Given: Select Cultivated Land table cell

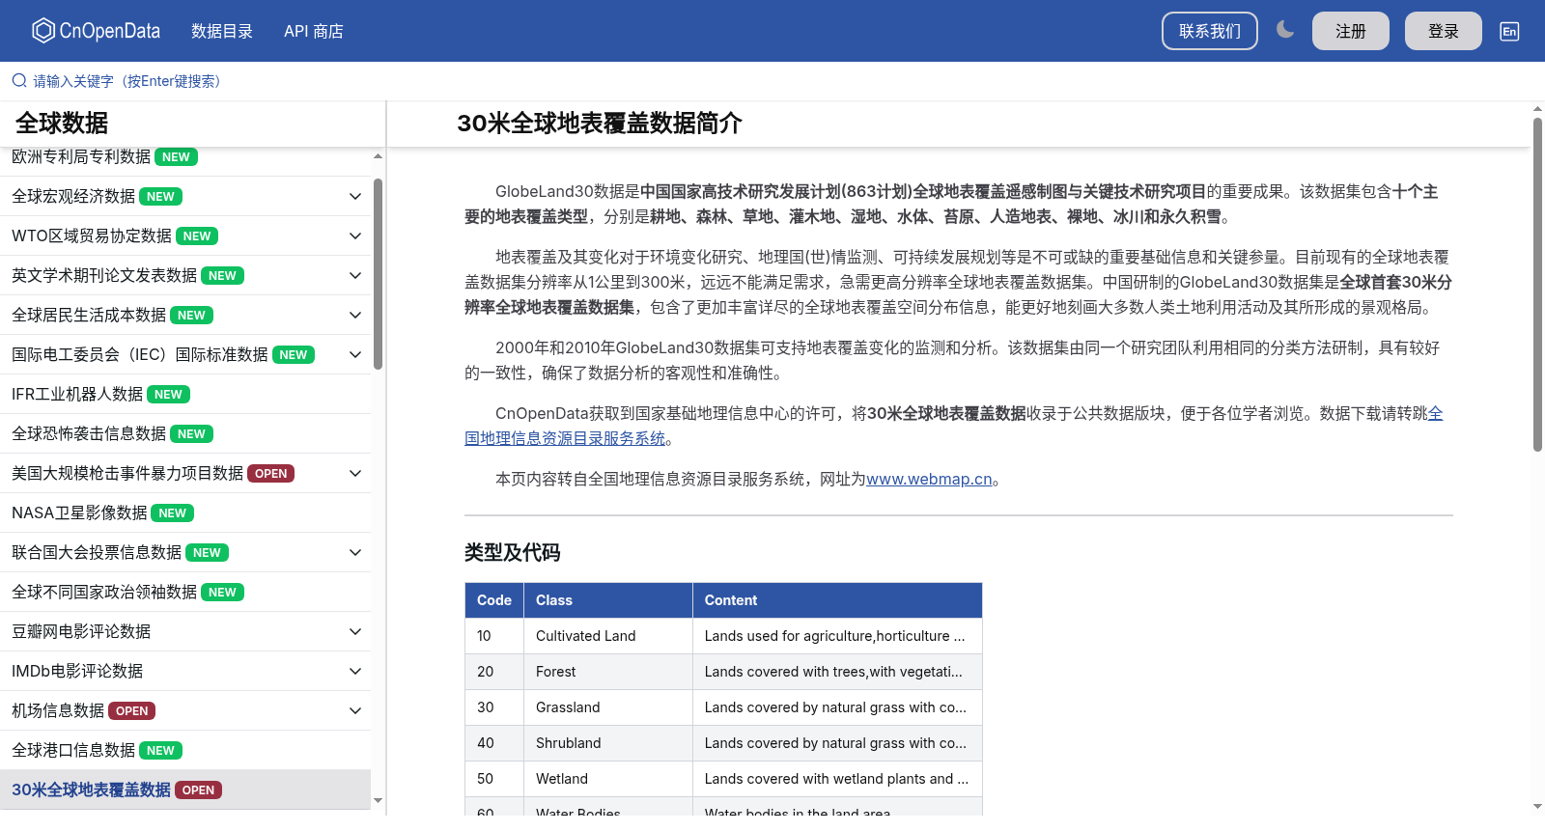Looking at the screenshot, I should (608, 636).
